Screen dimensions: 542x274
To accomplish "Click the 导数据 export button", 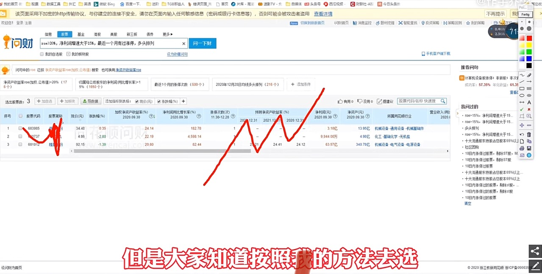I will (x=90, y=101).
